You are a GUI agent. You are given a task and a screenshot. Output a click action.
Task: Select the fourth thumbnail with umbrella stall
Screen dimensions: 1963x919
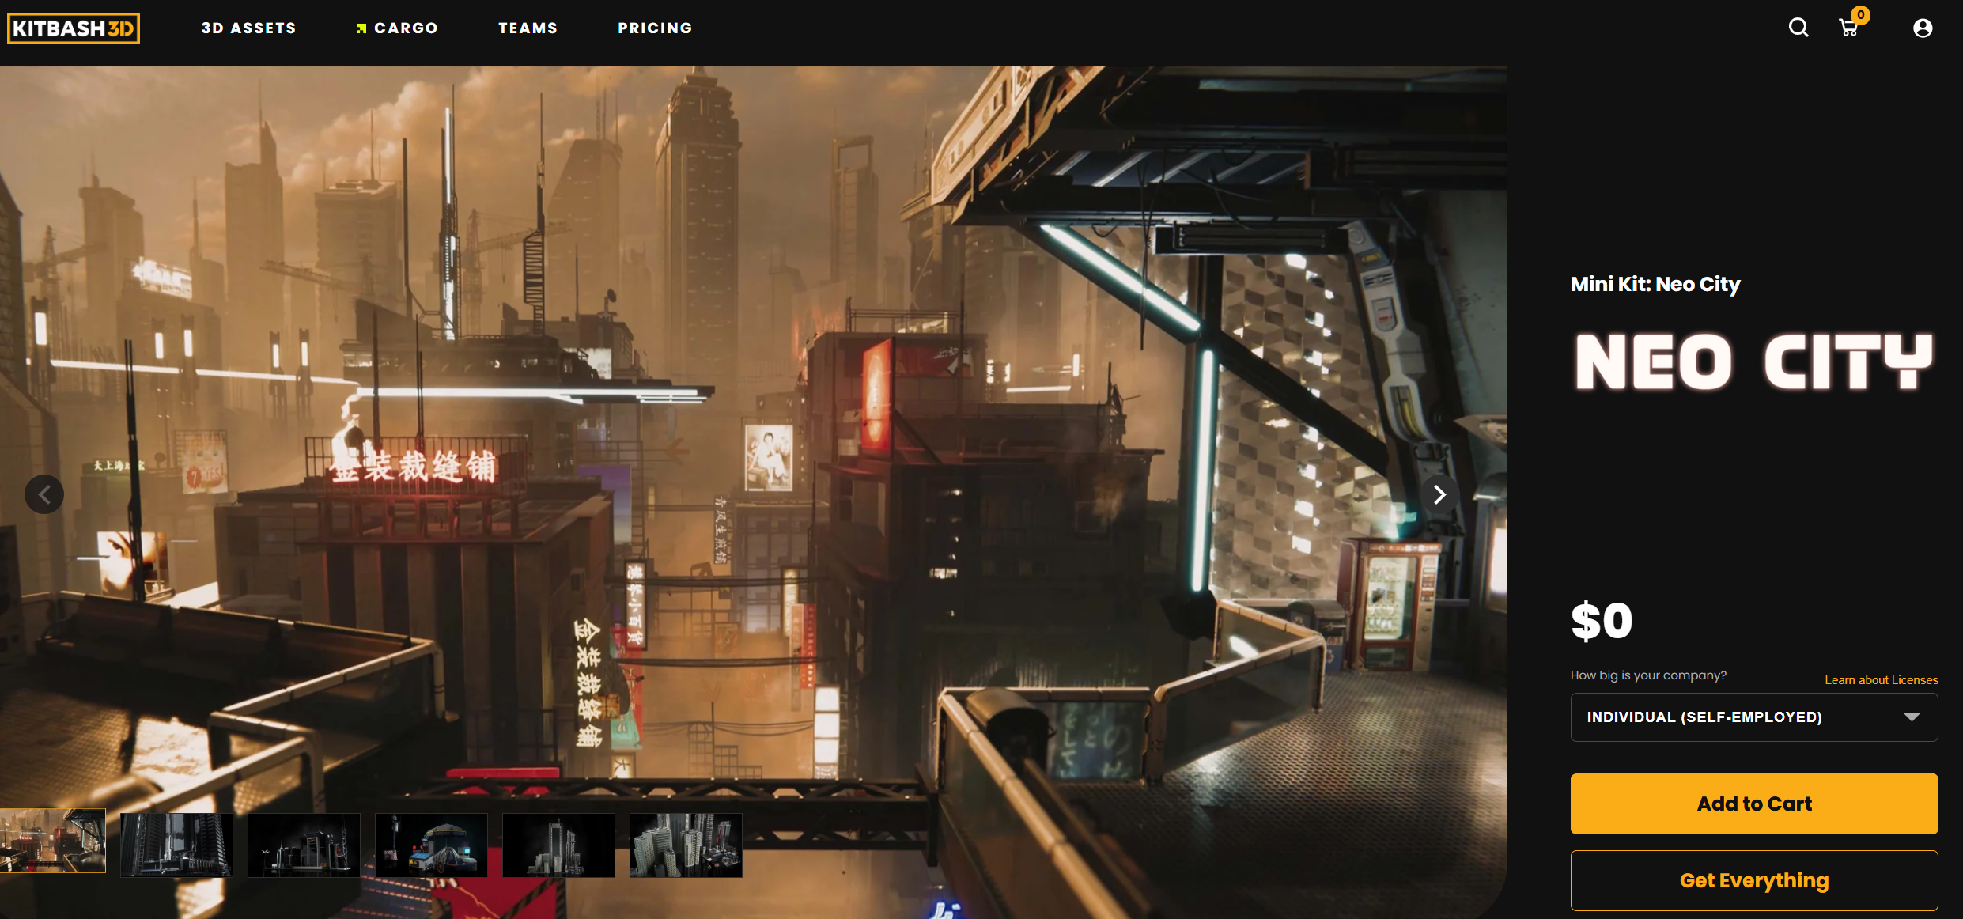pyautogui.click(x=431, y=845)
